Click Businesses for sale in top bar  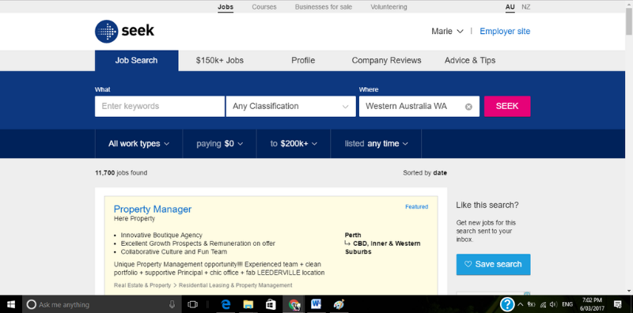tap(324, 7)
